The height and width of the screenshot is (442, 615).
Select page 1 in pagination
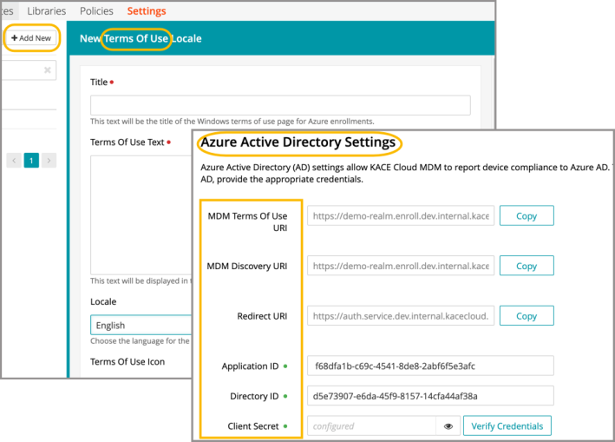(31, 161)
